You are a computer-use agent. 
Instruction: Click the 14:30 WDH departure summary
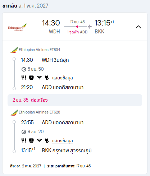click(51, 27)
